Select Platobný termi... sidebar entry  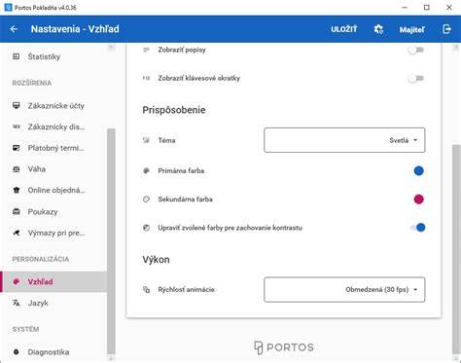(x=53, y=148)
